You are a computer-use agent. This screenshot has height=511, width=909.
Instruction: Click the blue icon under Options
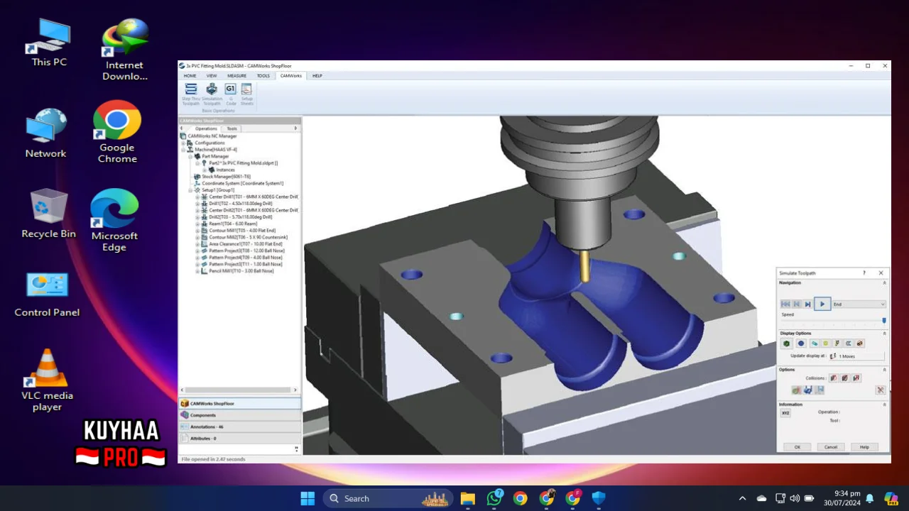click(808, 390)
